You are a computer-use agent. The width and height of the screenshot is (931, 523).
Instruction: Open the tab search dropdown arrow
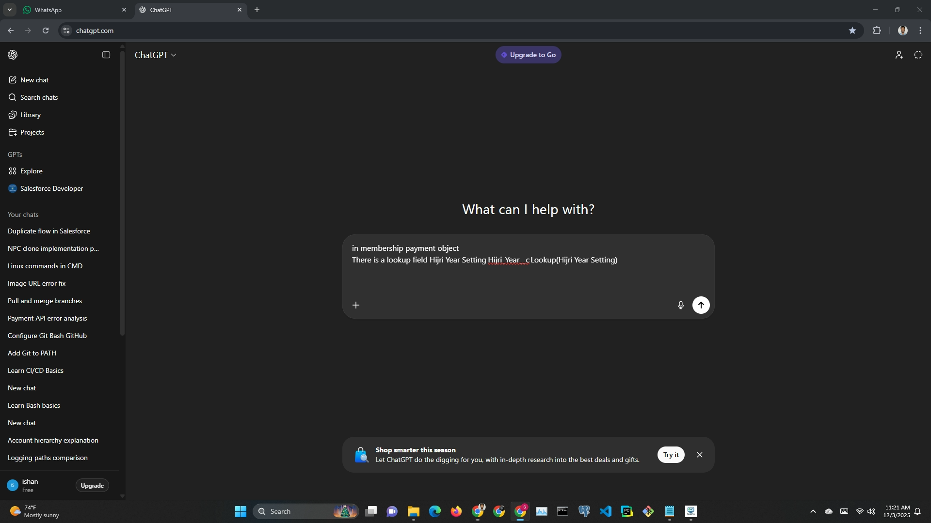pyautogui.click(x=9, y=10)
